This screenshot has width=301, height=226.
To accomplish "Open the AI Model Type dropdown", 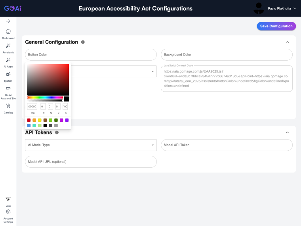I will point(91,145).
